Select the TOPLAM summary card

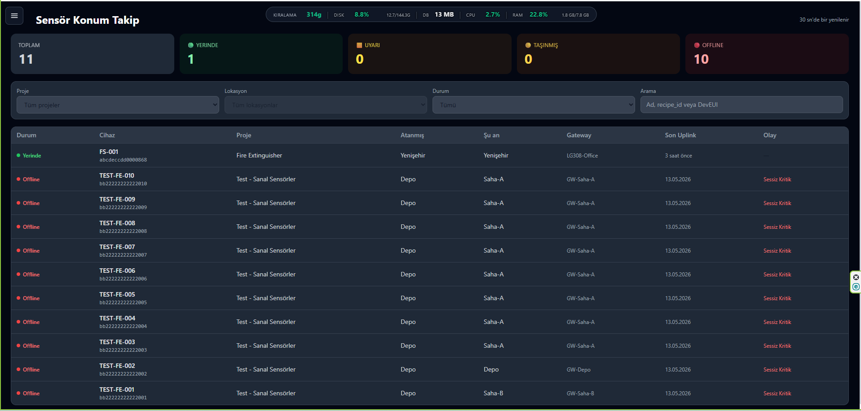pyautogui.click(x=93, y=54)
